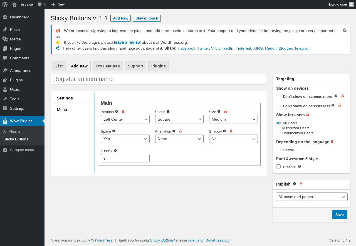Viewport: 356px width, 246px height.
Task: Go to Dashboard in sidebar
Action: [x=22, y=17]
